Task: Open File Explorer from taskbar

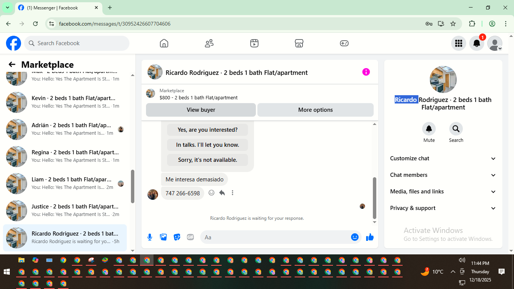Action: (x=21, y=260)
